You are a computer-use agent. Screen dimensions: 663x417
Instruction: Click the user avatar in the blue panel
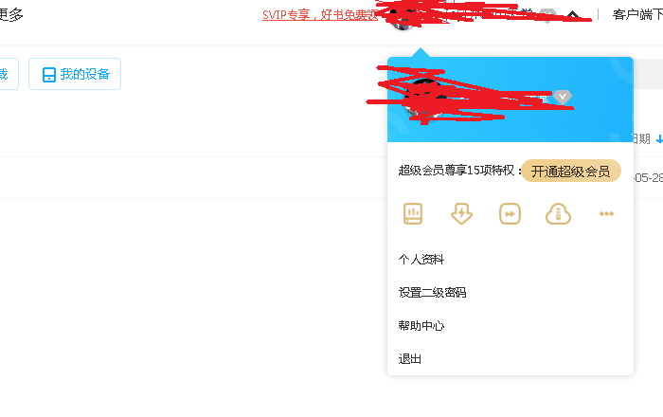click(424, 100)
